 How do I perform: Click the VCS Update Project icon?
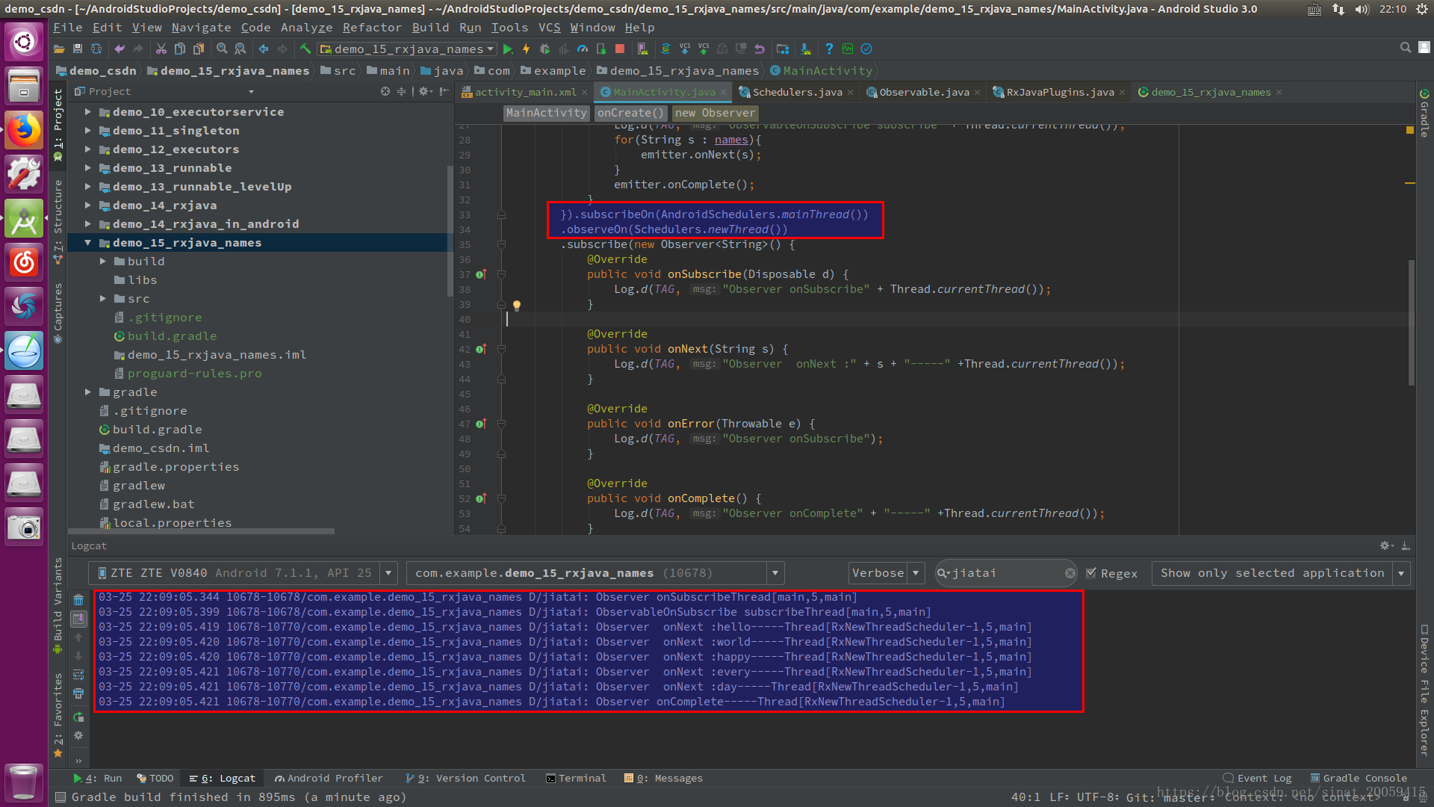tap(685, 49)
